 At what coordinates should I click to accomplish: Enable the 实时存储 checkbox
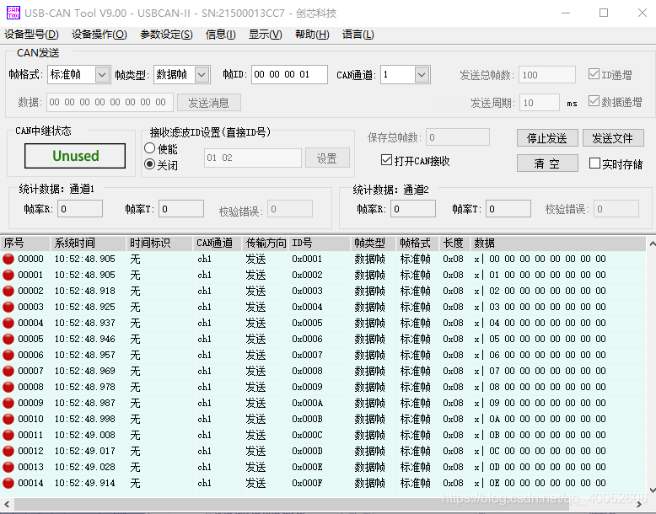tap(594, 164)
